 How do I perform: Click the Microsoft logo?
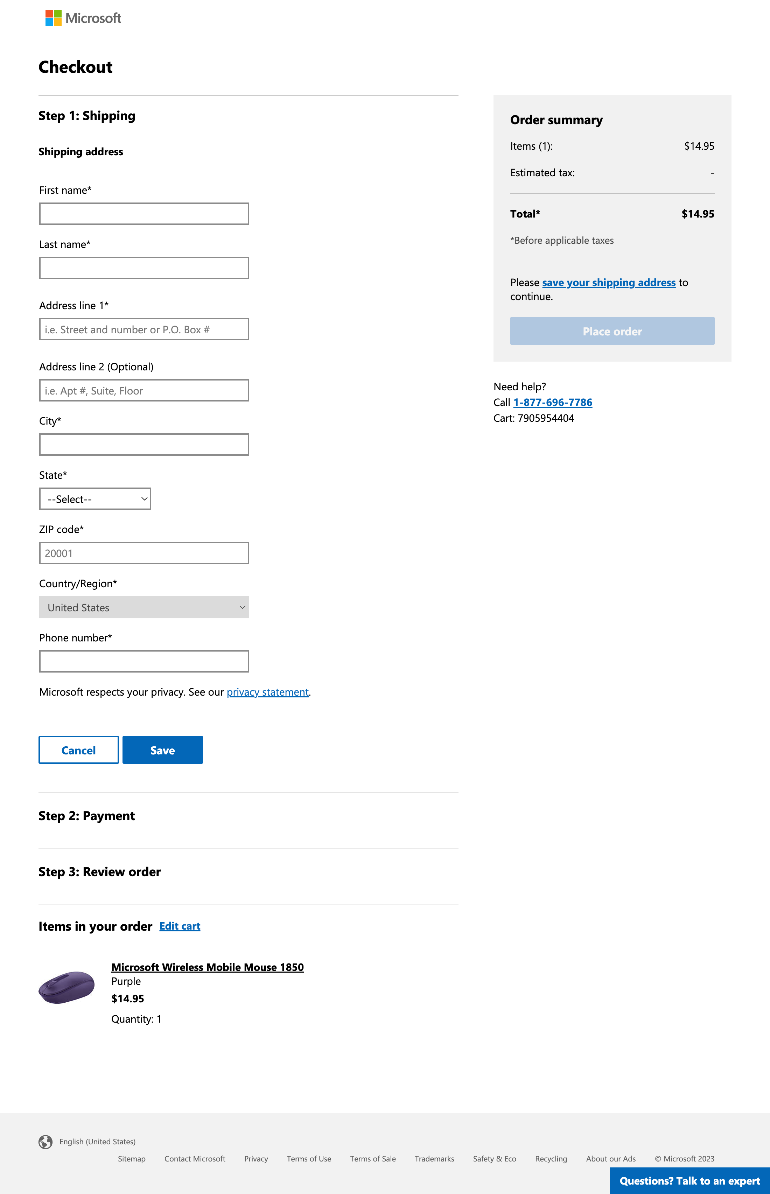coord(83,18)
